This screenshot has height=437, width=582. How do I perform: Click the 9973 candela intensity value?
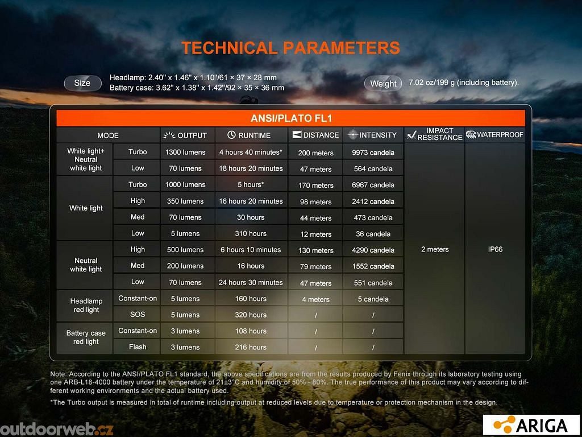point(373,152)
